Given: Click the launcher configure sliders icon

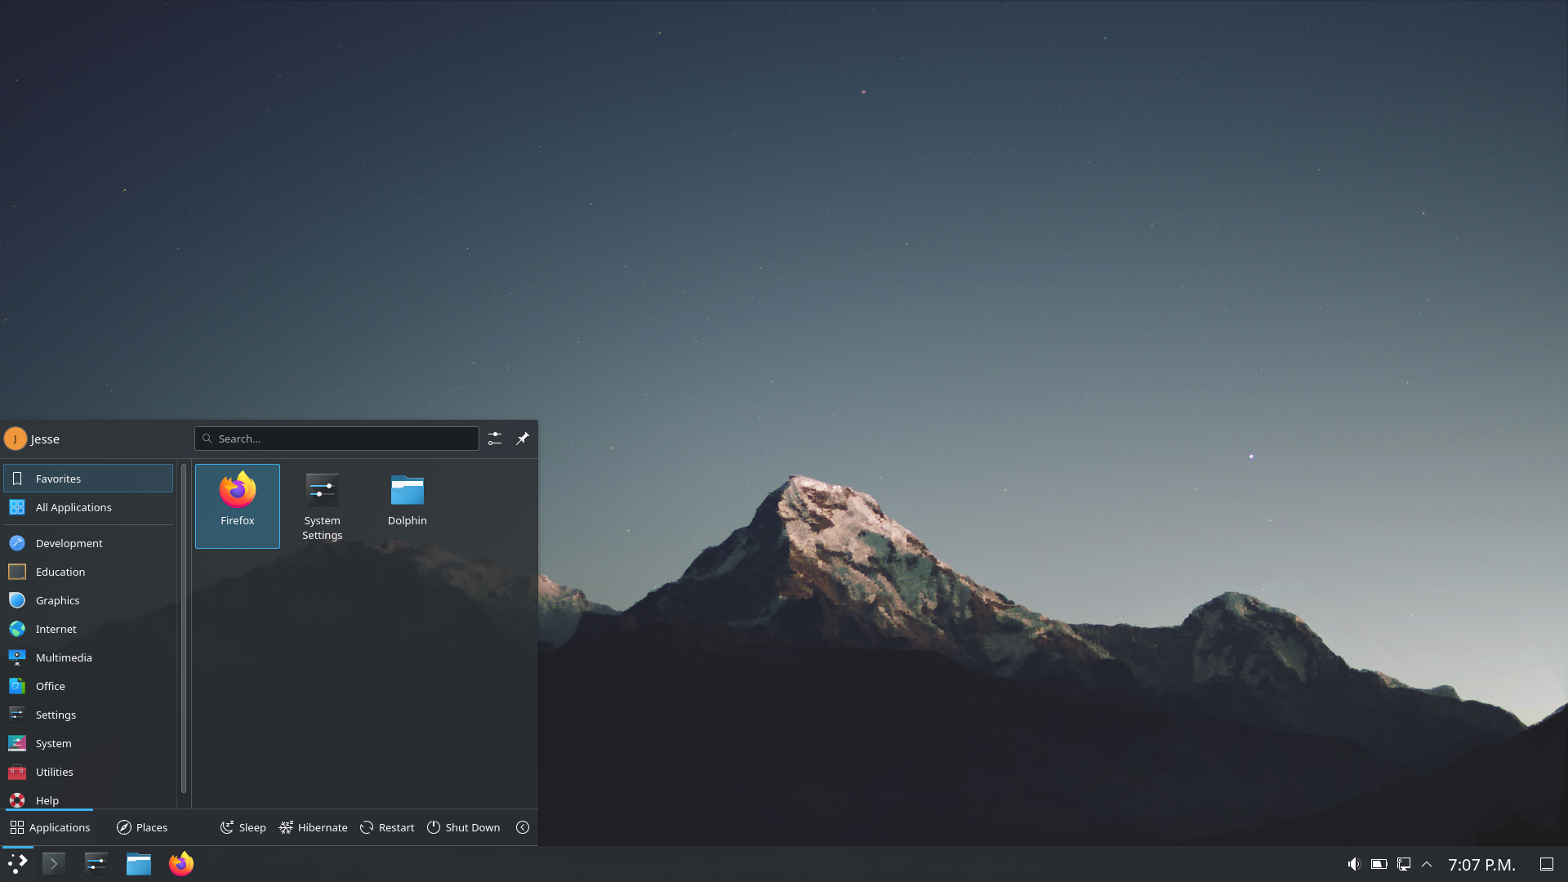Looking at the screenshot, I should coord(495,439).
